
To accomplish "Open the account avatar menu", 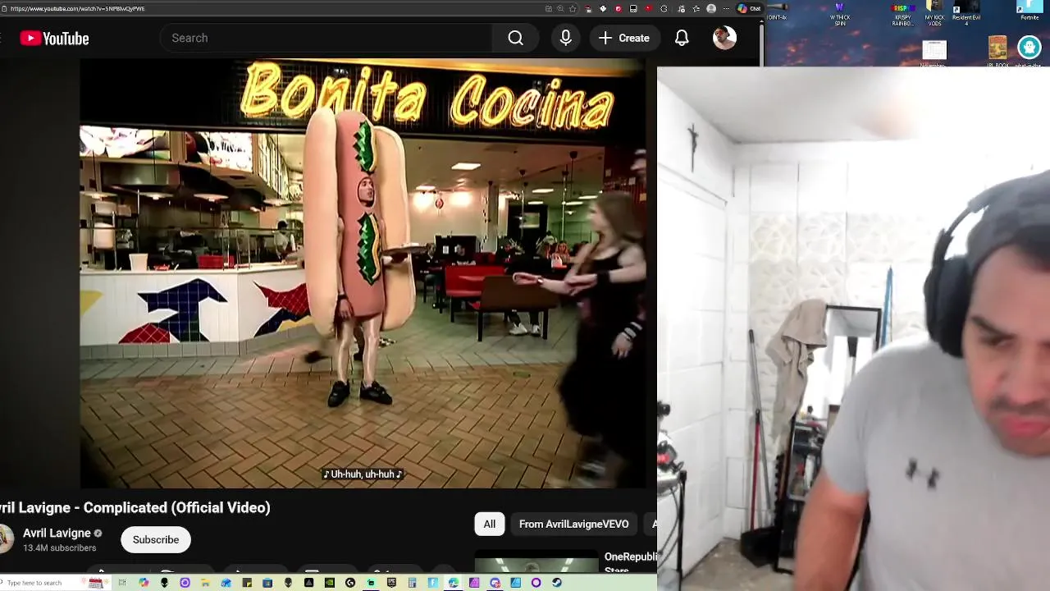I will [724, 38].
